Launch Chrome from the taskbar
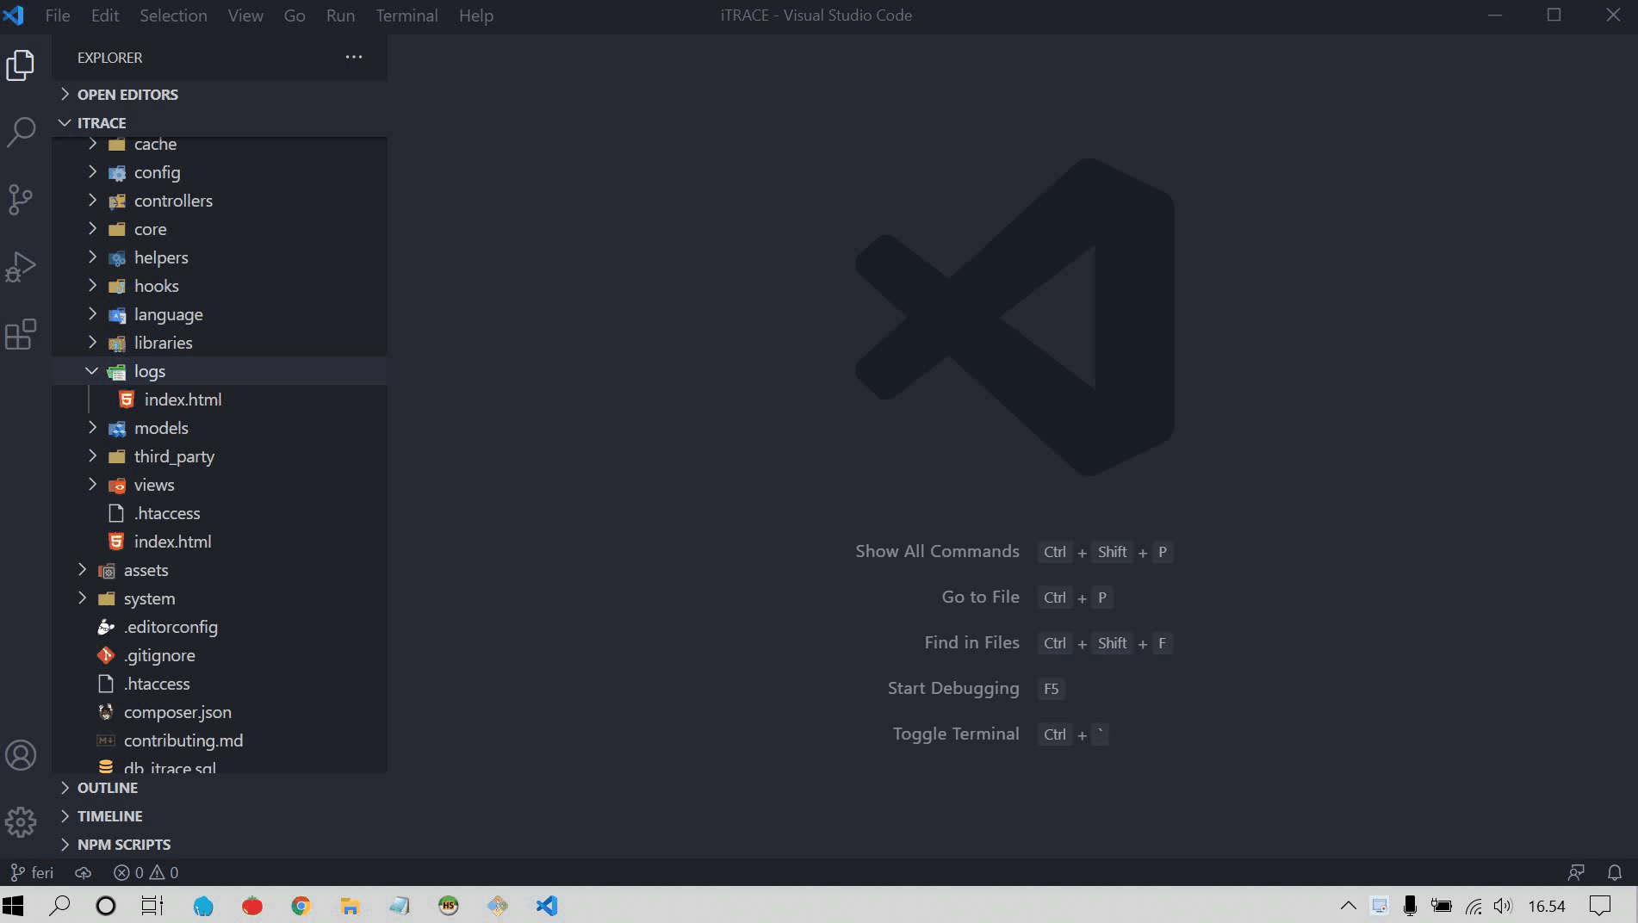This screenshot has width=1638, height=923. click(301, 906)
